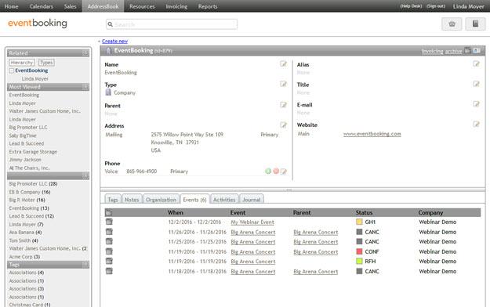
Task: Open www.eventbooking.com website link
Action: pyautogui.click(x=372, y=134)
